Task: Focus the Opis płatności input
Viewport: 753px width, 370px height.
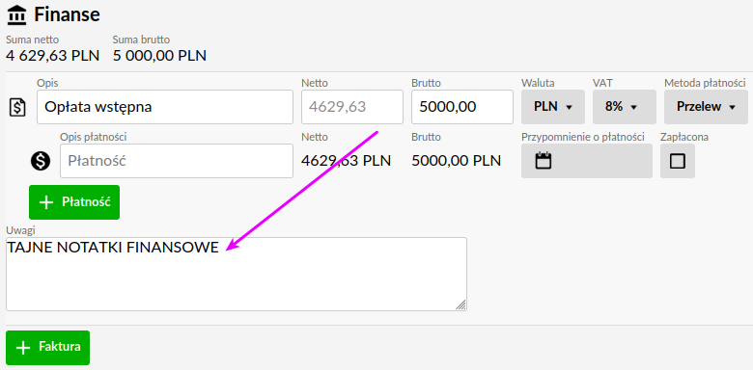Action: coord(177,161)
